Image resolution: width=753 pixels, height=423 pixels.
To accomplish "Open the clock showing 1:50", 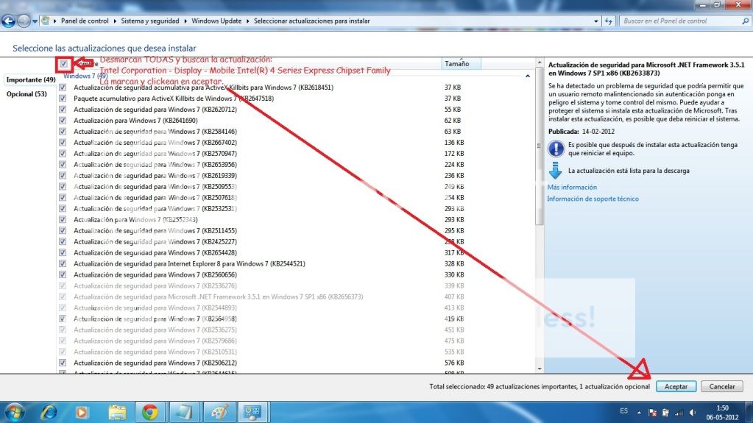I will tap(722, 413).
